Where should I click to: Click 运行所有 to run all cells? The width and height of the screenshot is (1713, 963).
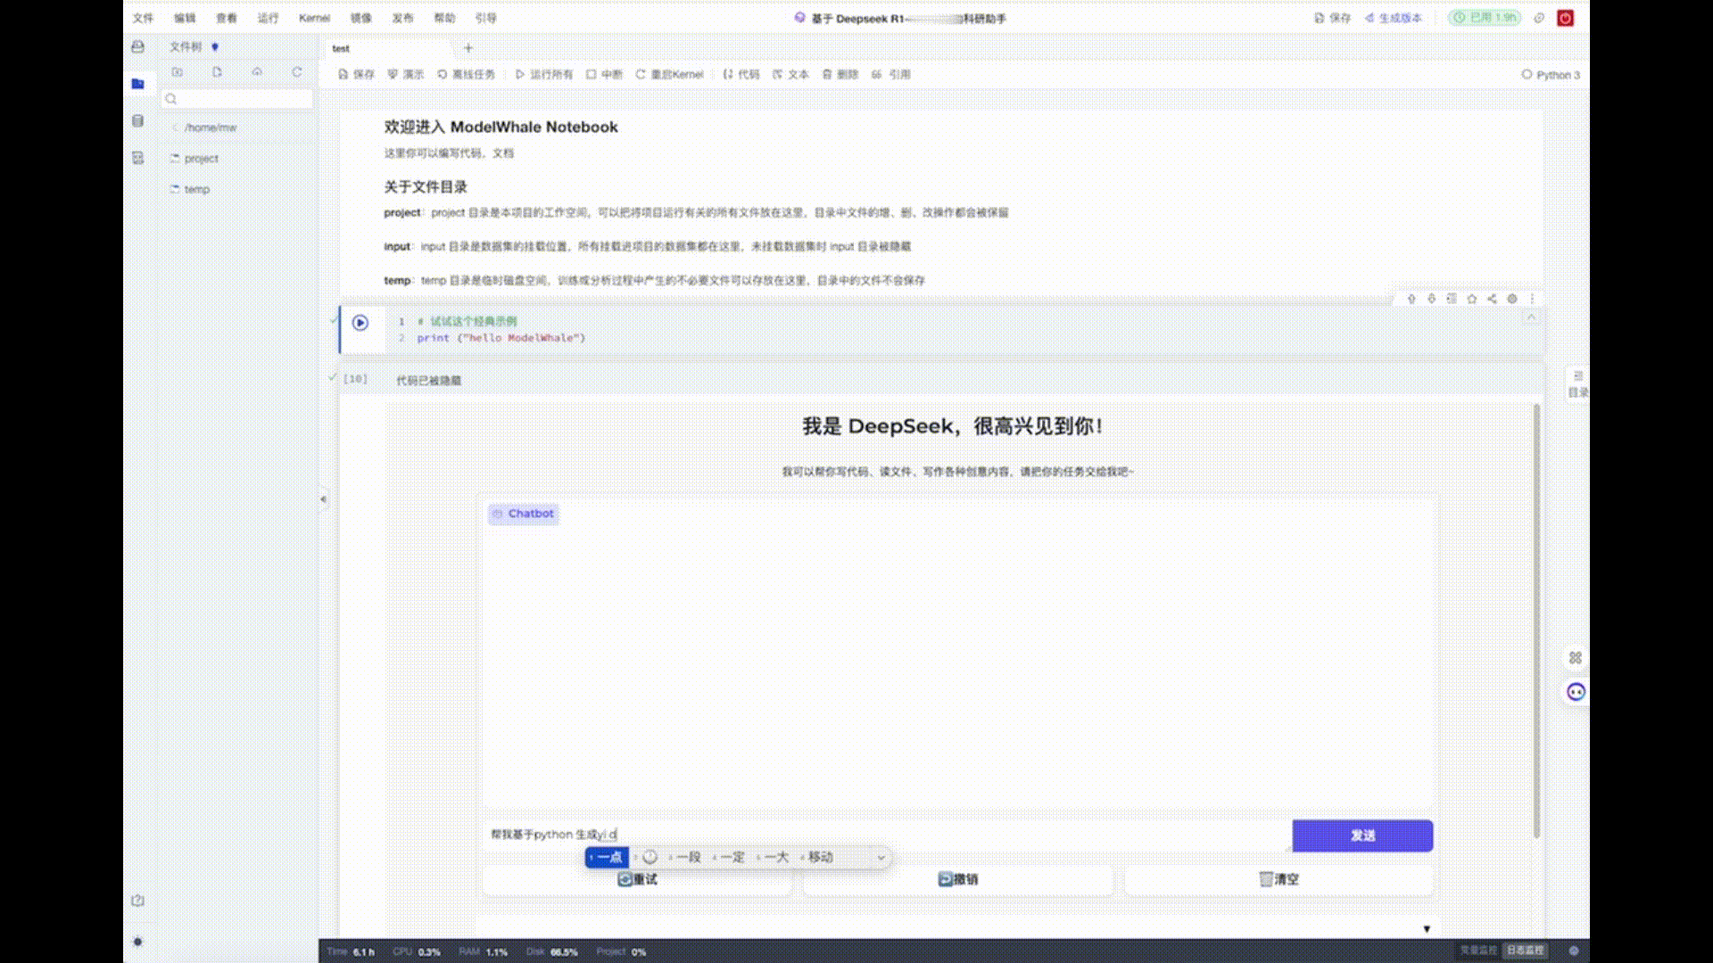pos(543,74)
